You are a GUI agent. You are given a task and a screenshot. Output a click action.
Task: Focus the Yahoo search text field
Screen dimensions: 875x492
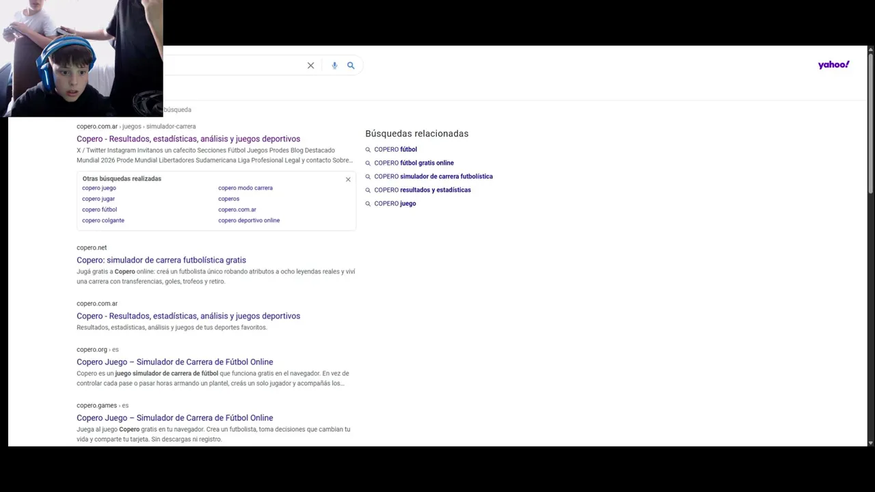(232, 66)
